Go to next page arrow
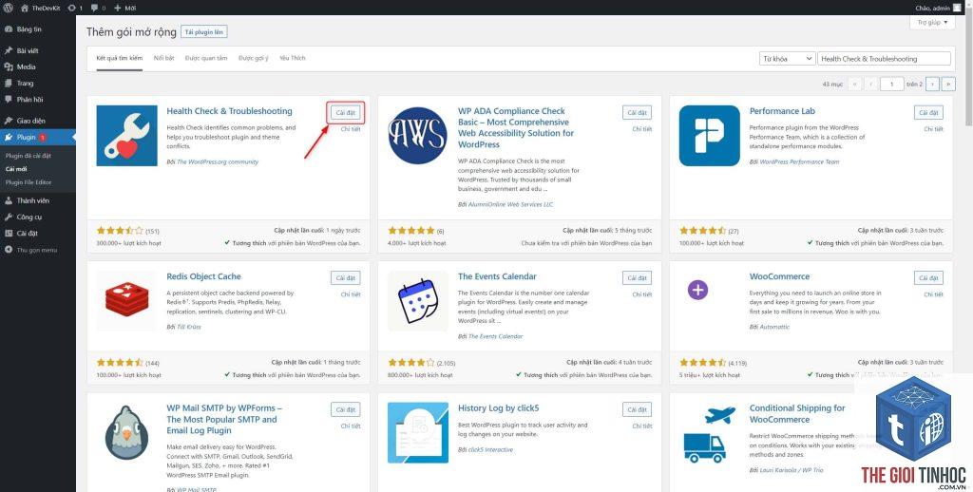This screenshot has width=973, height=492. pos(932,84)
